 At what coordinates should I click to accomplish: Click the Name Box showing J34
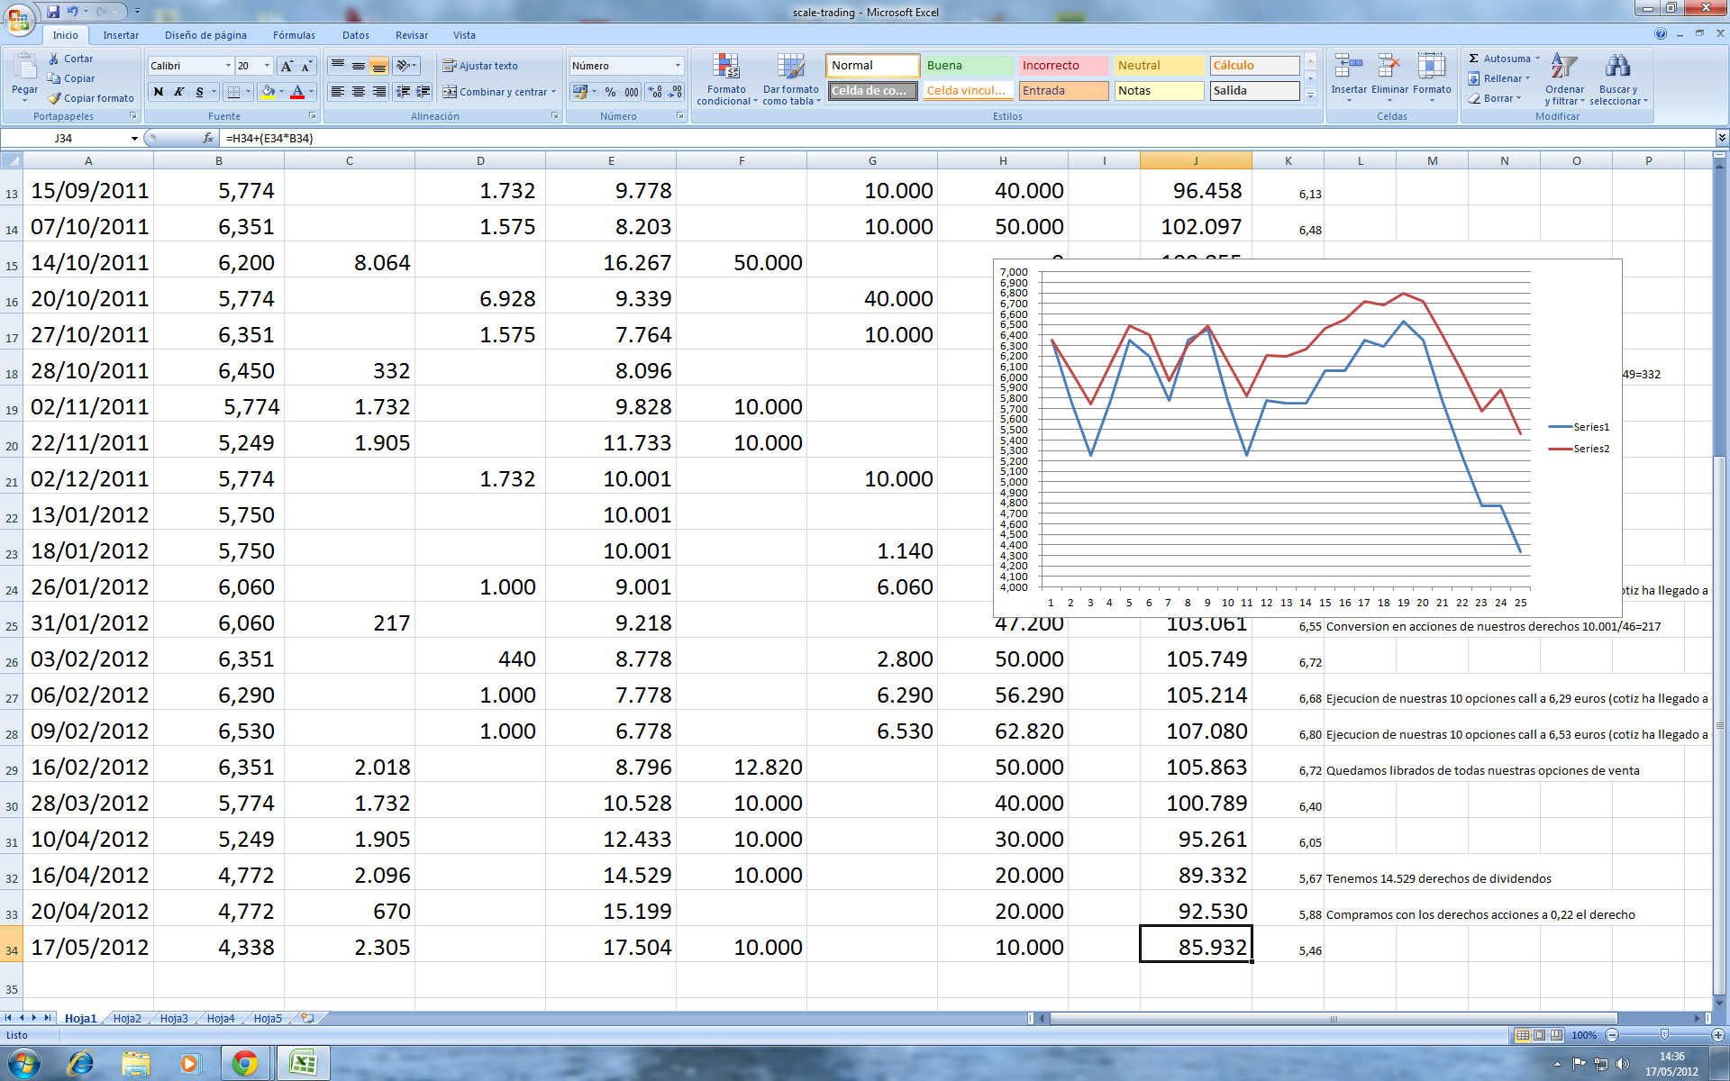click(63, 138)
